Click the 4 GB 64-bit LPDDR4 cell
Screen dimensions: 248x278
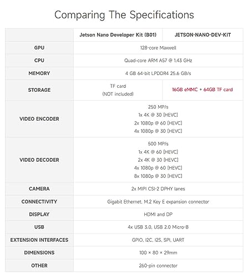coord(158,73)
